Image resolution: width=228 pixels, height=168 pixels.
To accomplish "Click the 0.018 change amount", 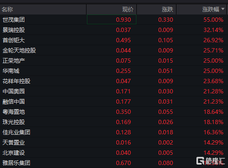I will point(166,132).
